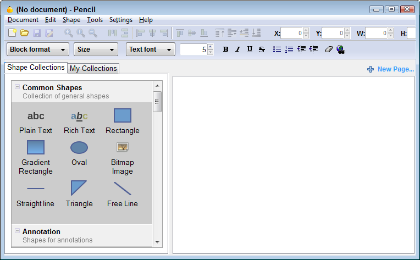420x260 pixels.
Task: Click the X position input field
Action: [291, 34]
